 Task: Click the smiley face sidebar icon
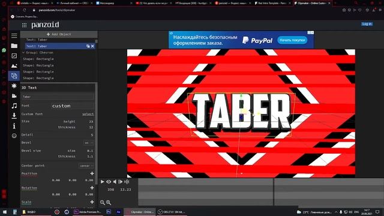click(x=14, y=136)
